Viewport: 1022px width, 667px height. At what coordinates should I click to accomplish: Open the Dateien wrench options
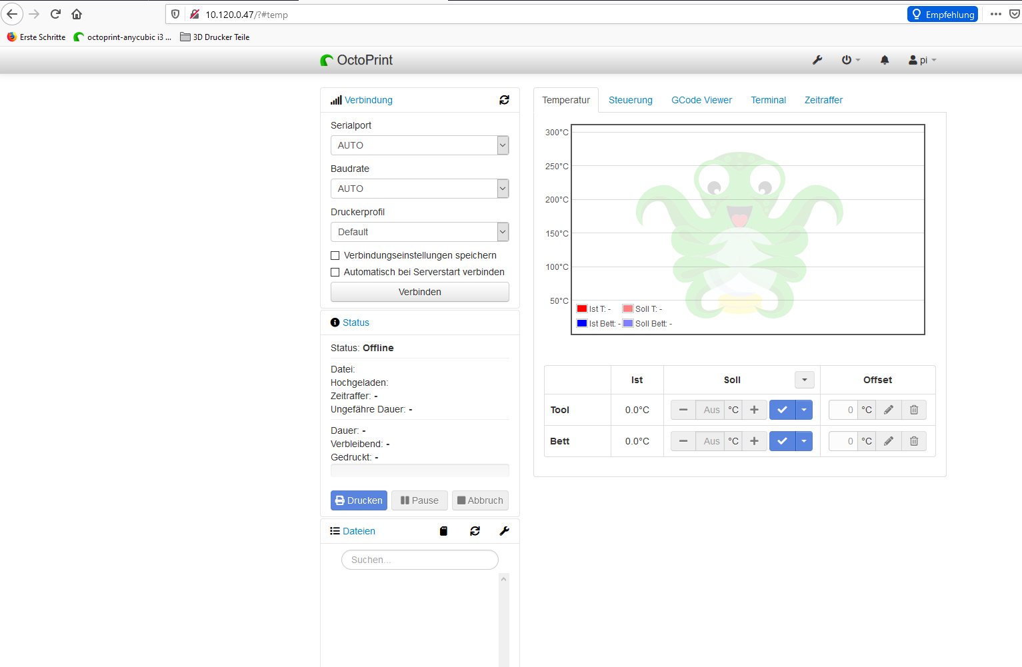[x=504, y=531]
